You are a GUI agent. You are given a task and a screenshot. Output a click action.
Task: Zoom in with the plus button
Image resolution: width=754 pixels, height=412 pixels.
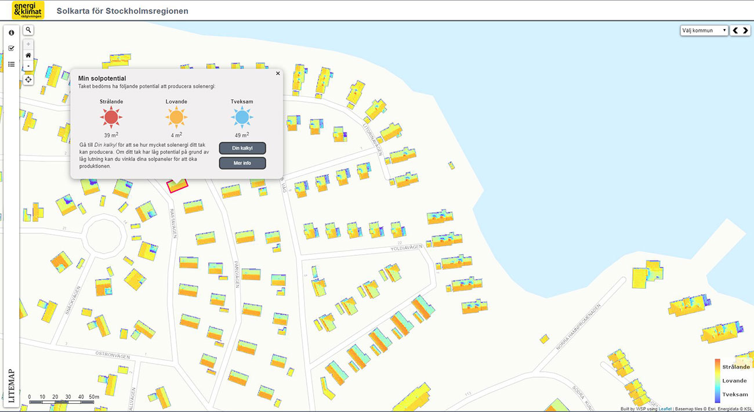(x=28, y=44)
